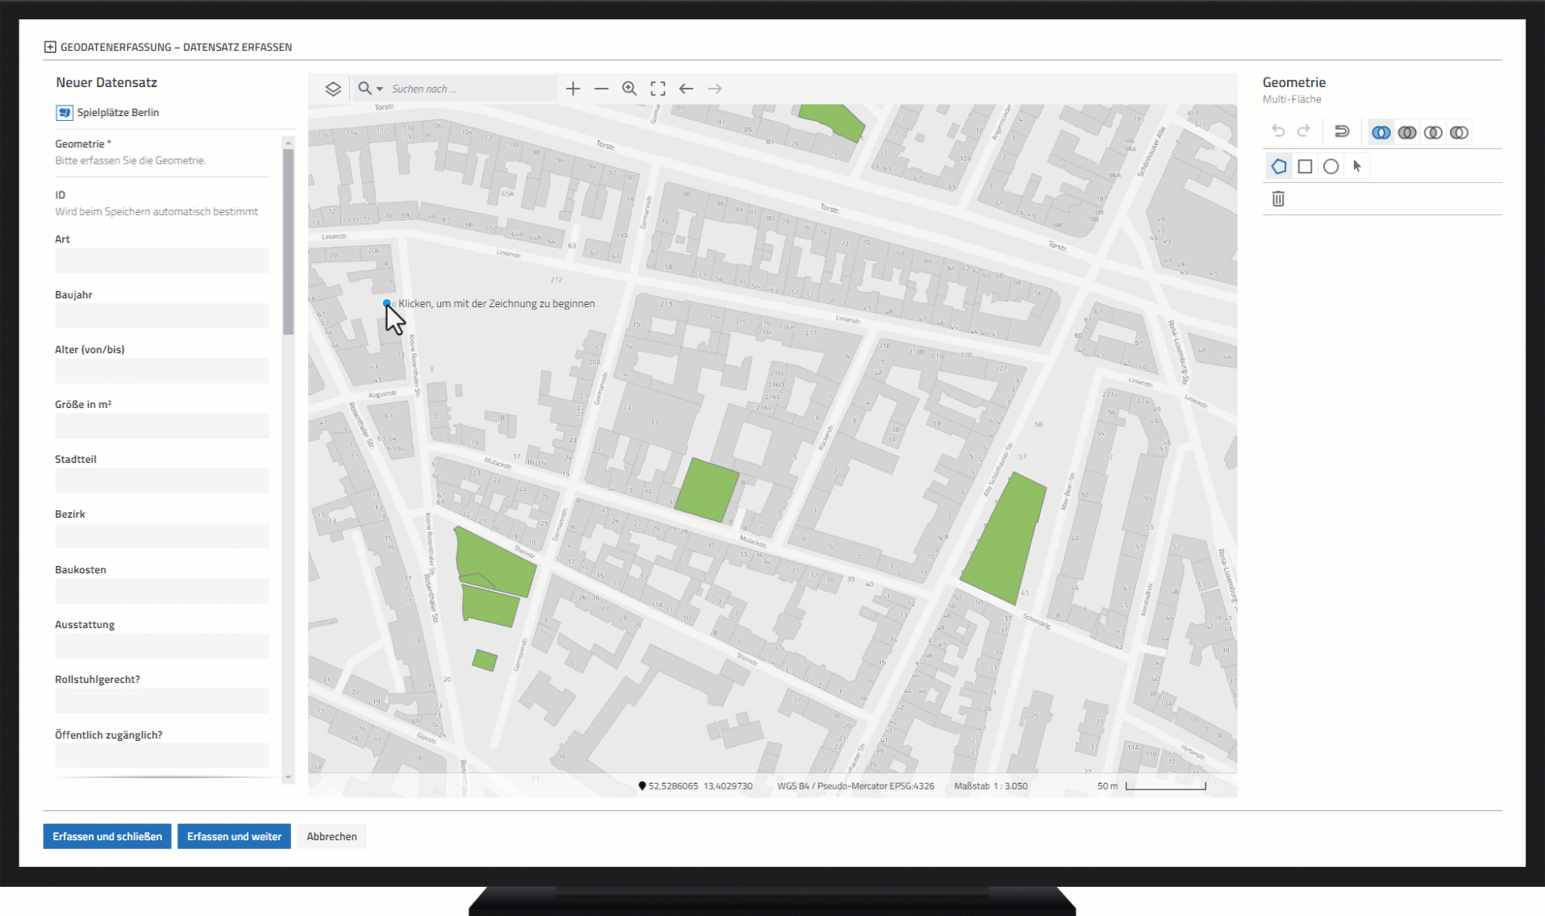1545x916 pixels.
Task: Click the Baujahr input field
Action: pyautogui.click(x=162, y=315)
